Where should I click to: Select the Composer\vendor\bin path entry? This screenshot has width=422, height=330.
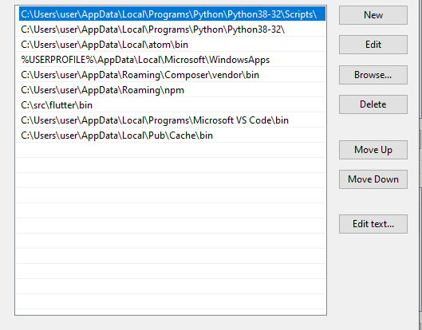[172, 75]
